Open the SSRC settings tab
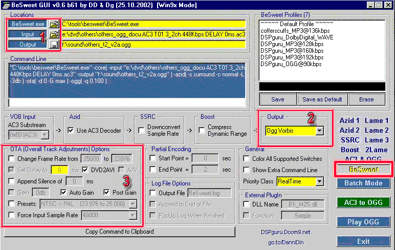 pos(350,140)
